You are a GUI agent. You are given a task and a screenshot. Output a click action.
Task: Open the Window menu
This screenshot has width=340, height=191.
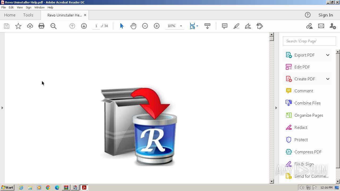(39, 7)
